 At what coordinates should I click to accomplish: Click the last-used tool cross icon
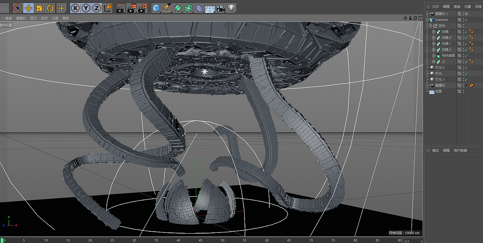[62, 8]
